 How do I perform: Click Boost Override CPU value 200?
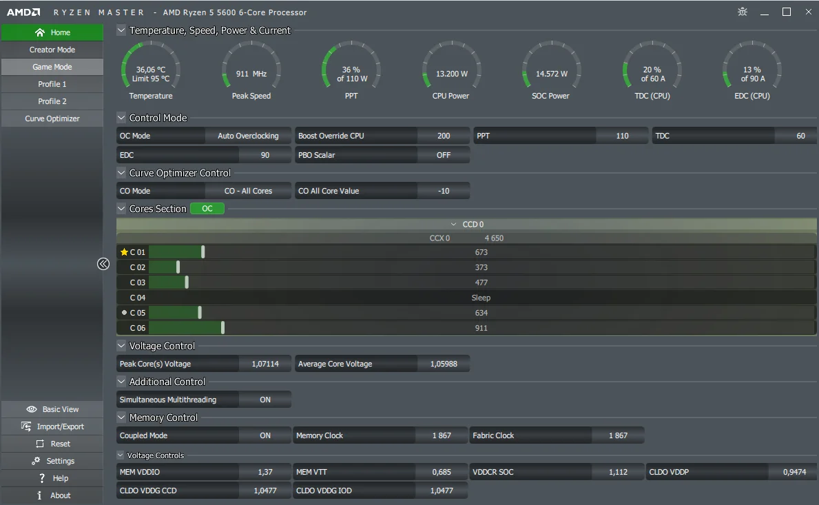click(444, 136)
